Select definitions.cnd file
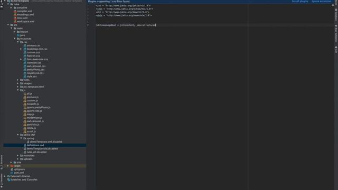 point(35,146)
